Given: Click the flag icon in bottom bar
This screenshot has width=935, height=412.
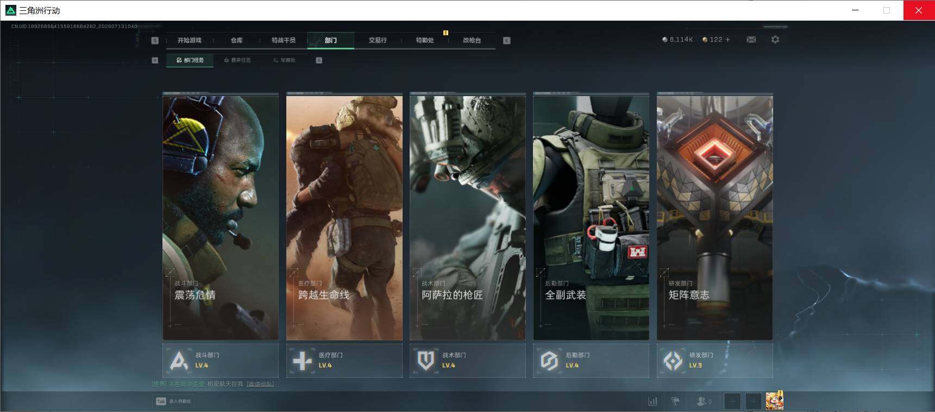Looking at the screenshot, I should 675,401.
